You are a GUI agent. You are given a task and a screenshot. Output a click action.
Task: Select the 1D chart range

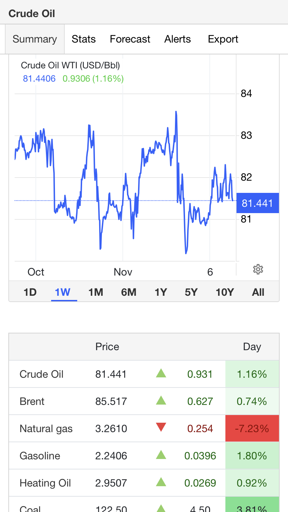[30, 292]
